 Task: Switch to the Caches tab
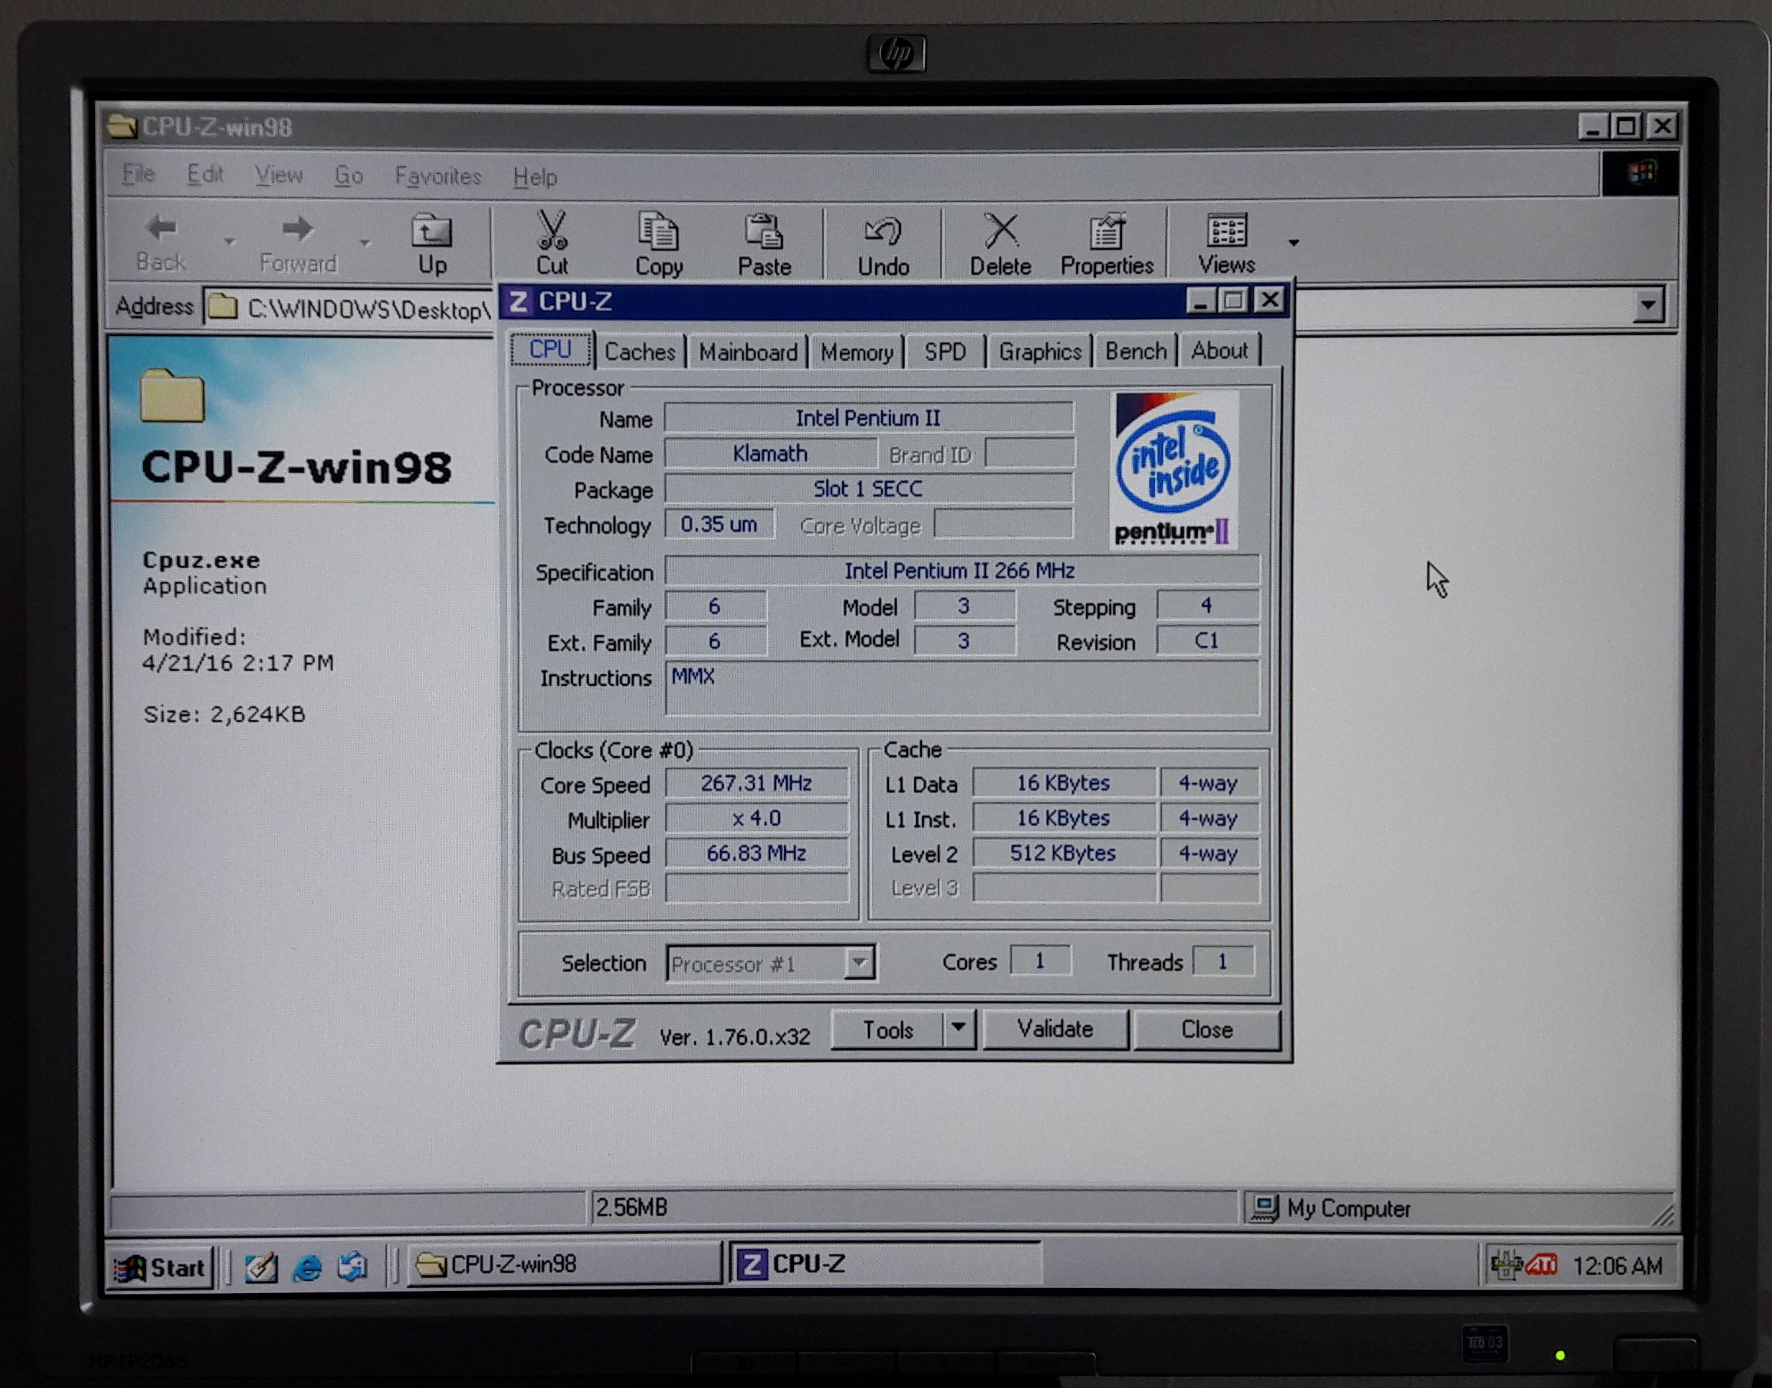pos(640,352)
